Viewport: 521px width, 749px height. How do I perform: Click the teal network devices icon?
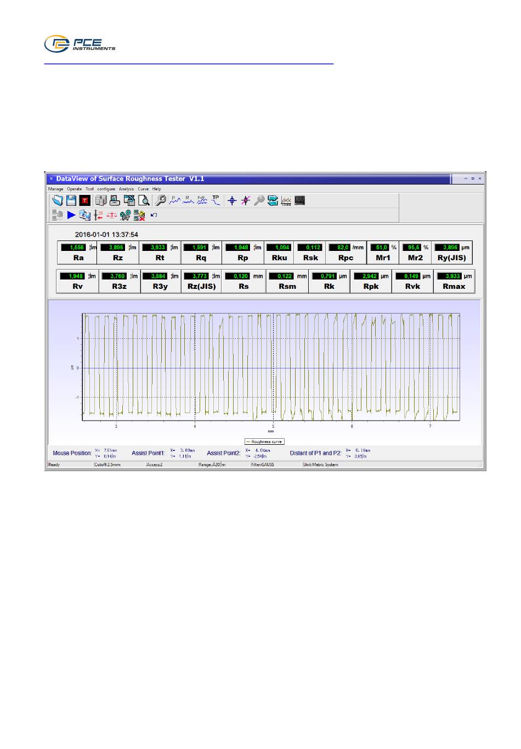(x=126, y=215)
